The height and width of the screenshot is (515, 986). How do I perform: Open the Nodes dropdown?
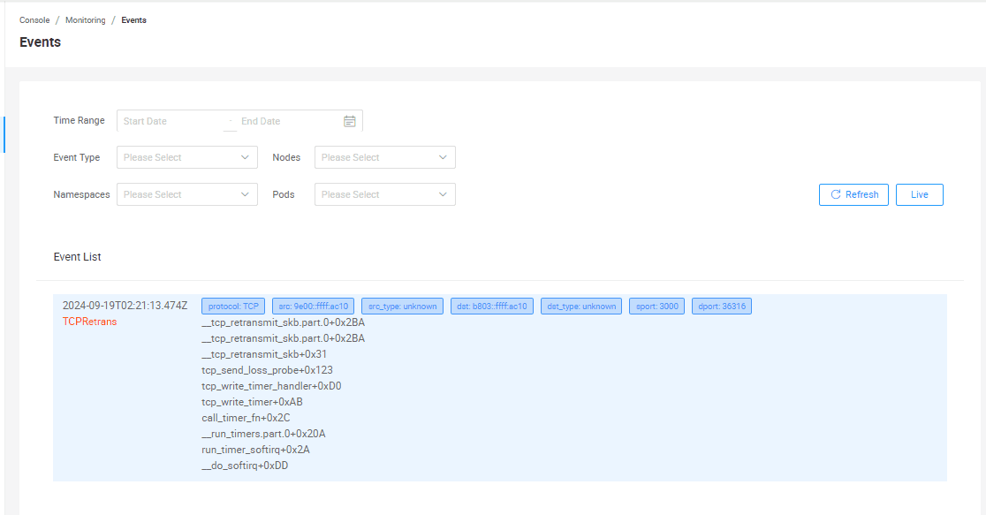[x=384, y=157]
